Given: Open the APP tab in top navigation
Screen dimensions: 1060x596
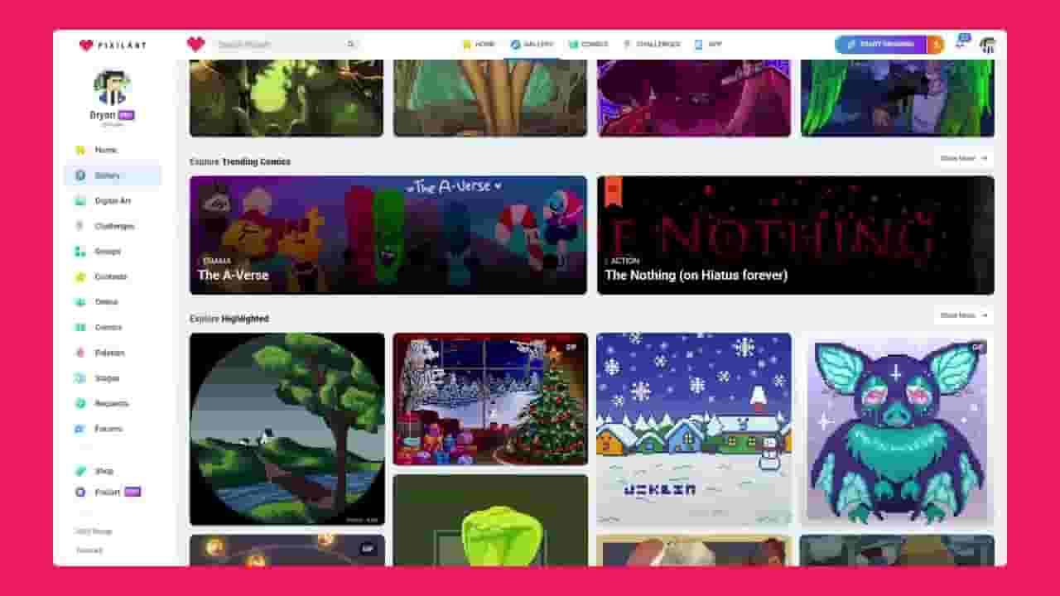Looking at the screenshot, I should point(708,45).
